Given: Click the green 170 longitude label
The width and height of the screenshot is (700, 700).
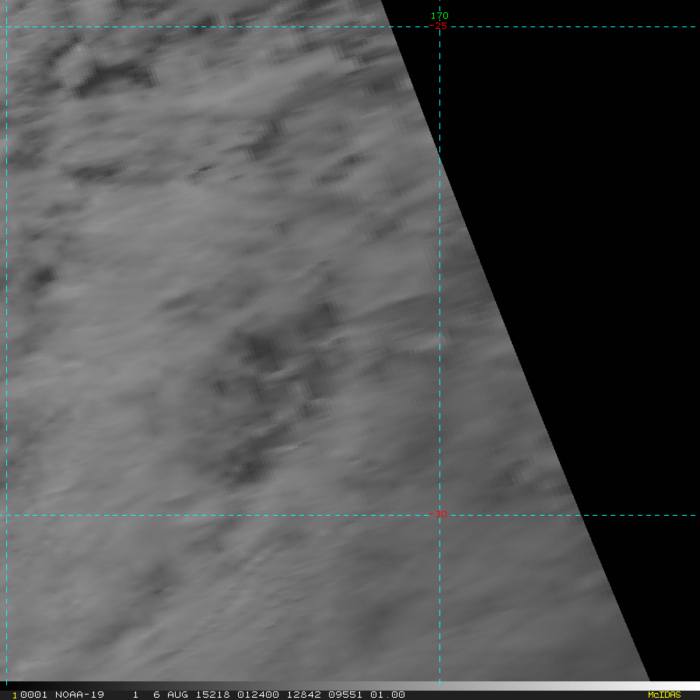Looking at the screenshot, I should (x=439, y=16).
